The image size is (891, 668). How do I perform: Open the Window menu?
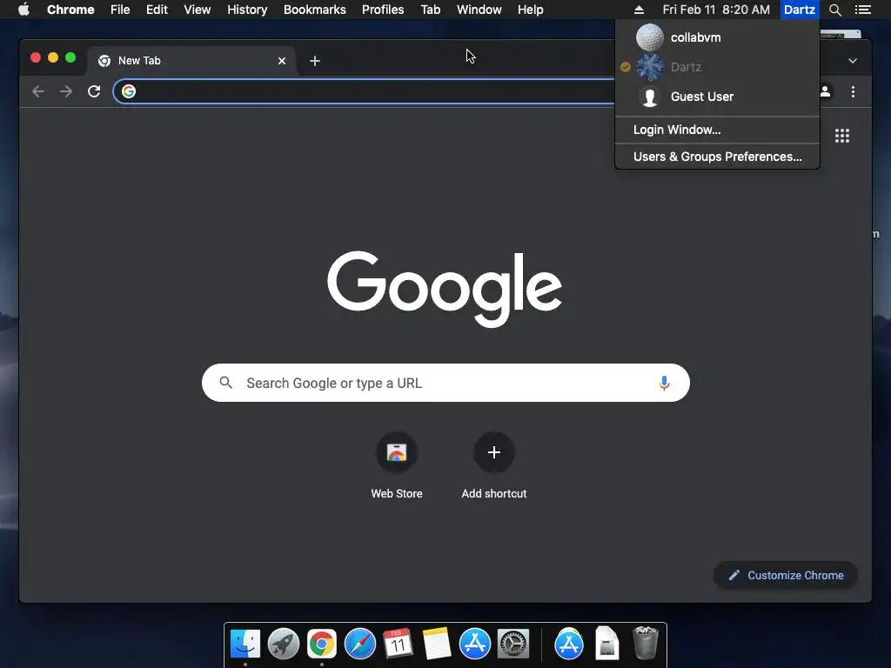(479, 10)
